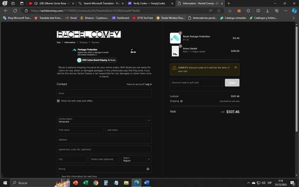299x187 pixels.
Task: Show hidden system tray icons
Action: 249,183
